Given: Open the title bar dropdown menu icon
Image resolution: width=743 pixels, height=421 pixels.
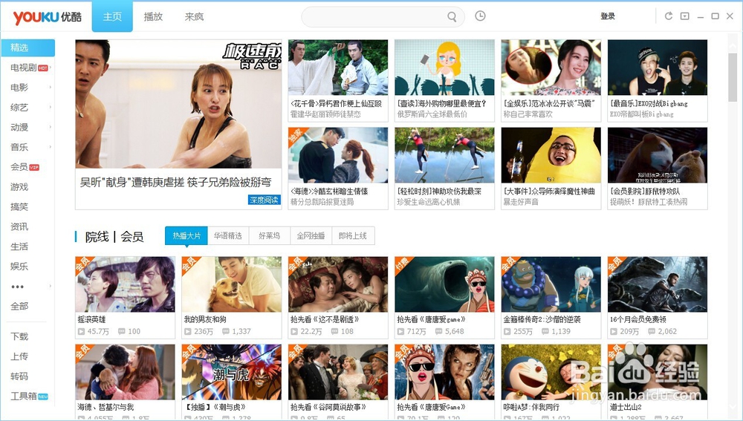Looking at the screenshot, I should coord(685,16).
